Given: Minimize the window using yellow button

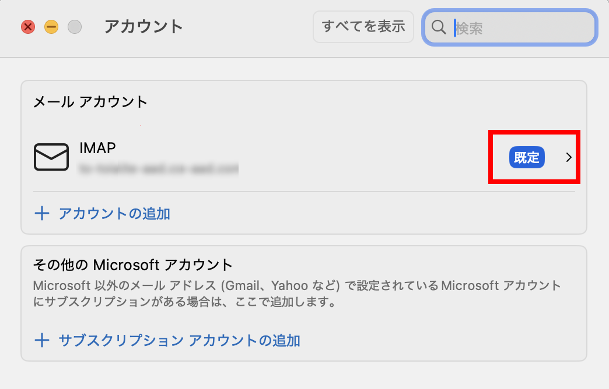Looking at the screenshot, I should tap(51, 27).
